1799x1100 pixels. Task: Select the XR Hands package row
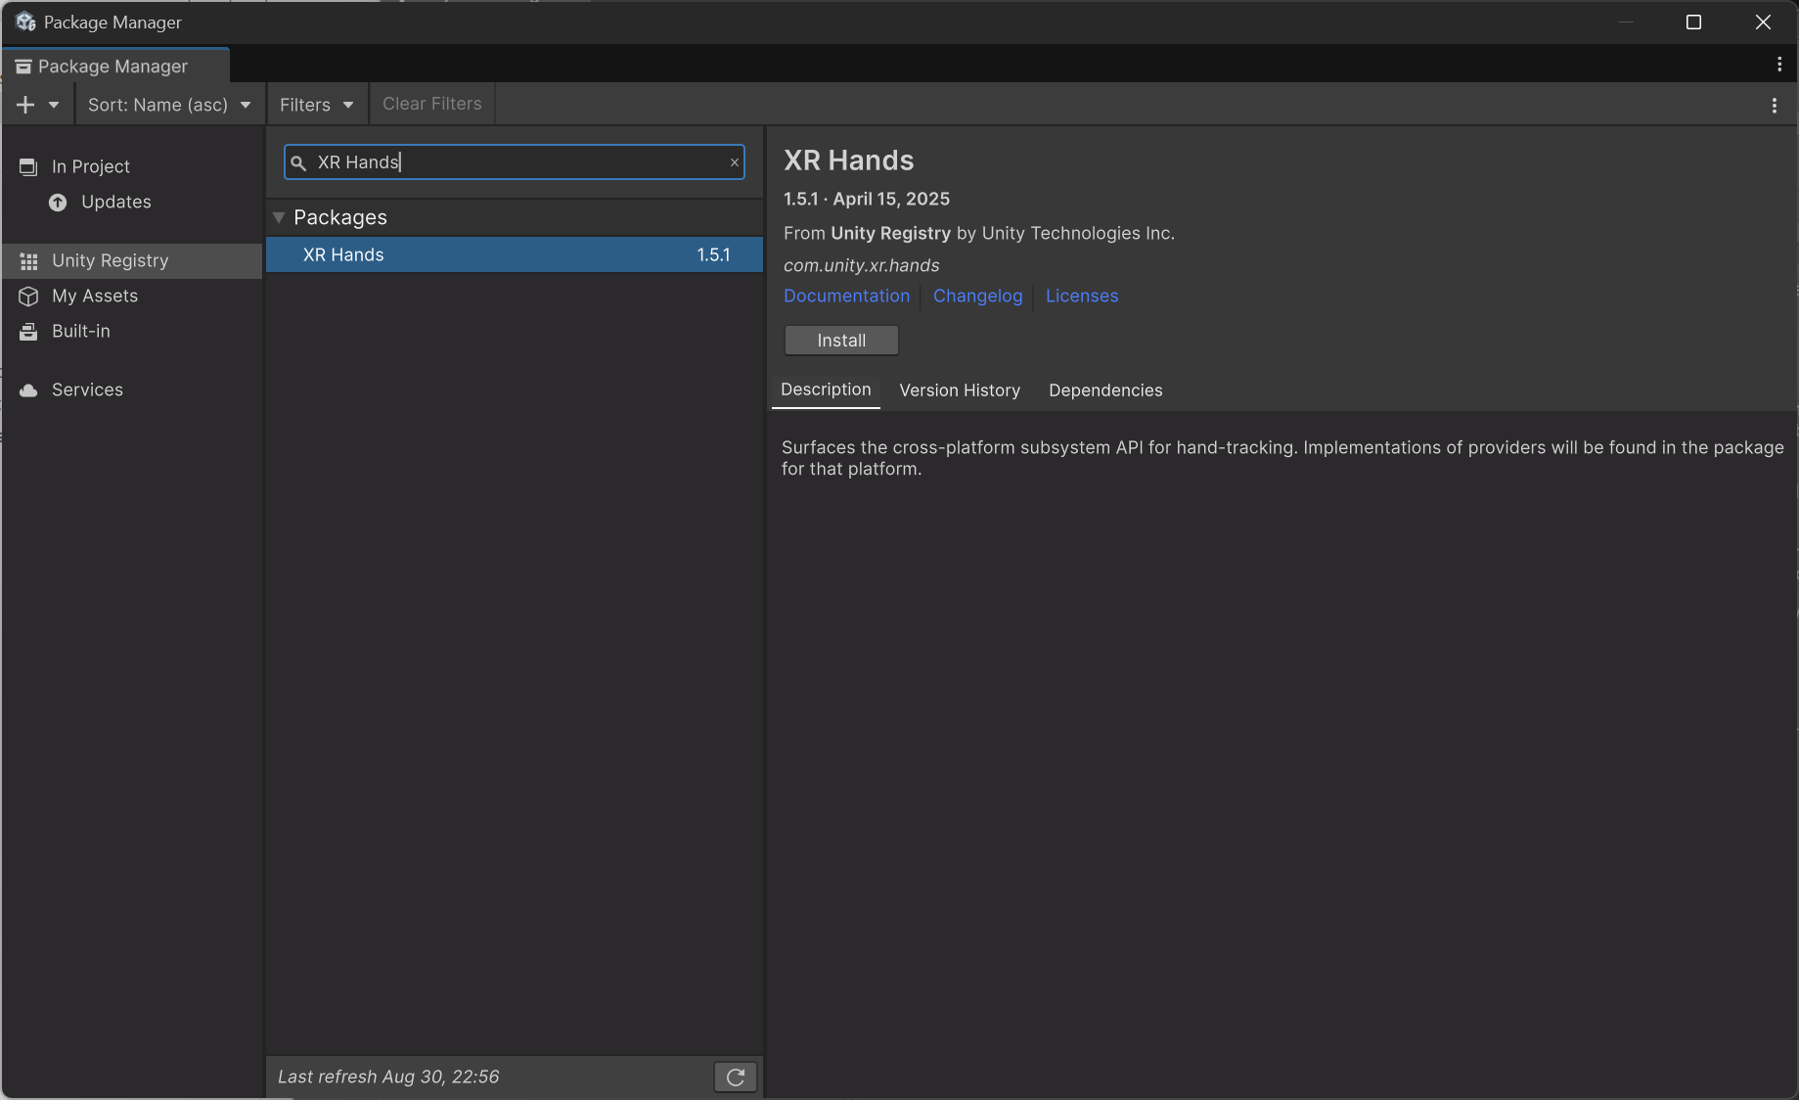click(x=515, y=254)
